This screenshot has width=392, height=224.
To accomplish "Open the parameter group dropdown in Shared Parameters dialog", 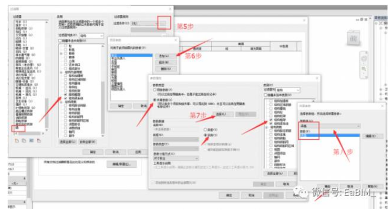I will [330, 126].
